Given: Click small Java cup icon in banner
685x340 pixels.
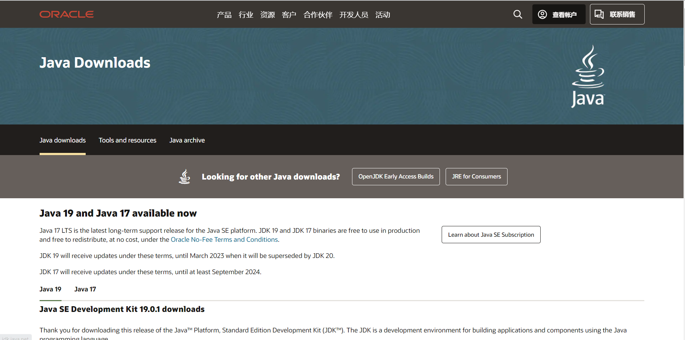Looking at the screenshot, I should (x=185, y=177).
